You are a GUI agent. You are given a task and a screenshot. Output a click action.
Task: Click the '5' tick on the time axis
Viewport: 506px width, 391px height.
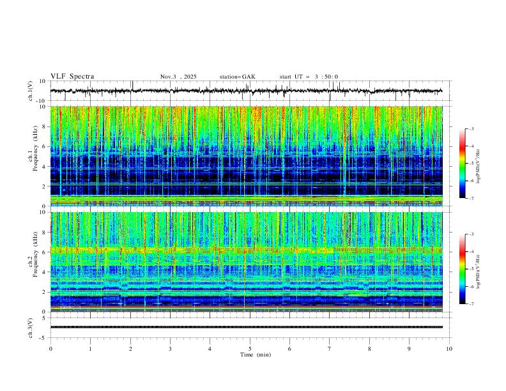[x=250, y=349]
